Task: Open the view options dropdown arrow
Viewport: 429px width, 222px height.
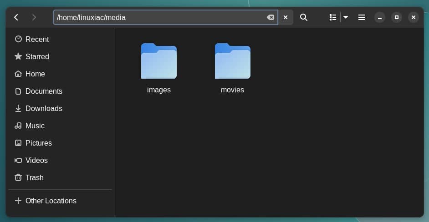Action: pyautogui.click(x=346, y=17)
